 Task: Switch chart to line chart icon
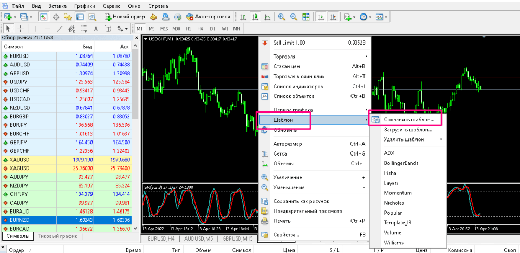(x=267, y=17)
